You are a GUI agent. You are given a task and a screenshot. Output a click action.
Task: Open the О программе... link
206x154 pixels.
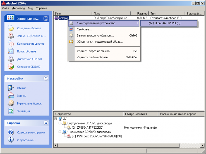(x=27, y=140)
